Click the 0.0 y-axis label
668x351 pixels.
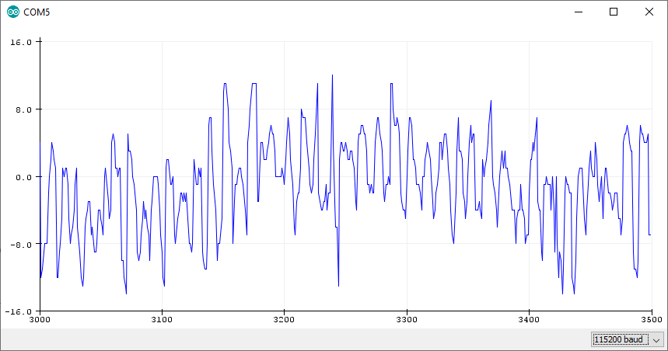click(23, 177)
